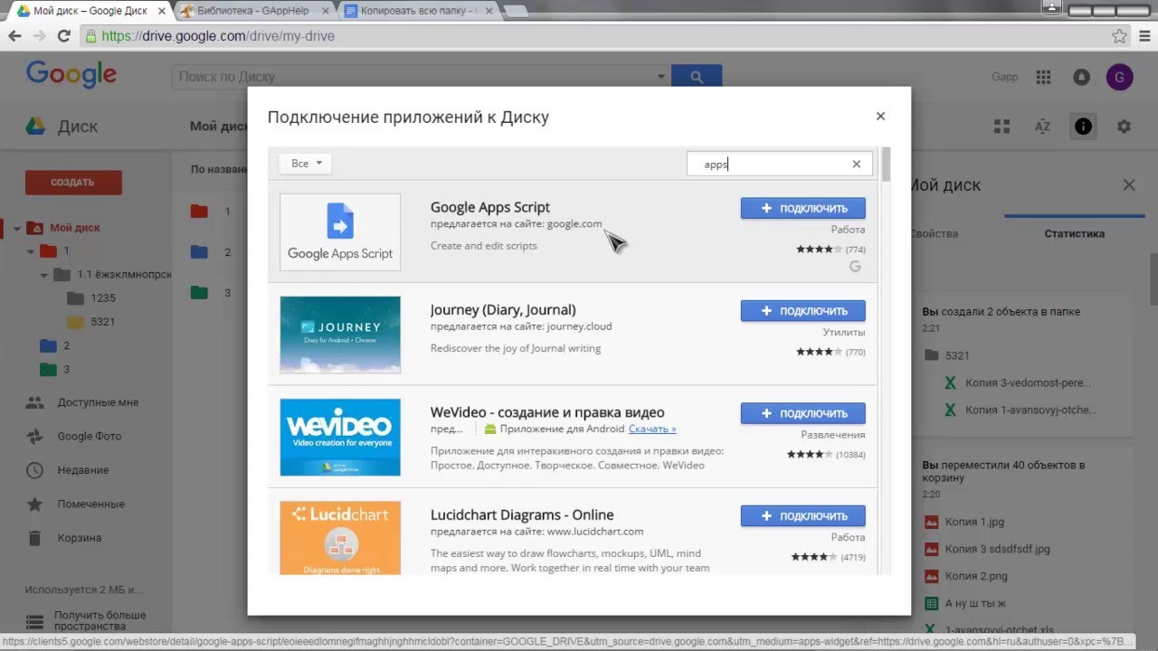1158x651 pixels.
Task: Close the 'Мой диск' details panel
Action: [x=1129, y=184]
